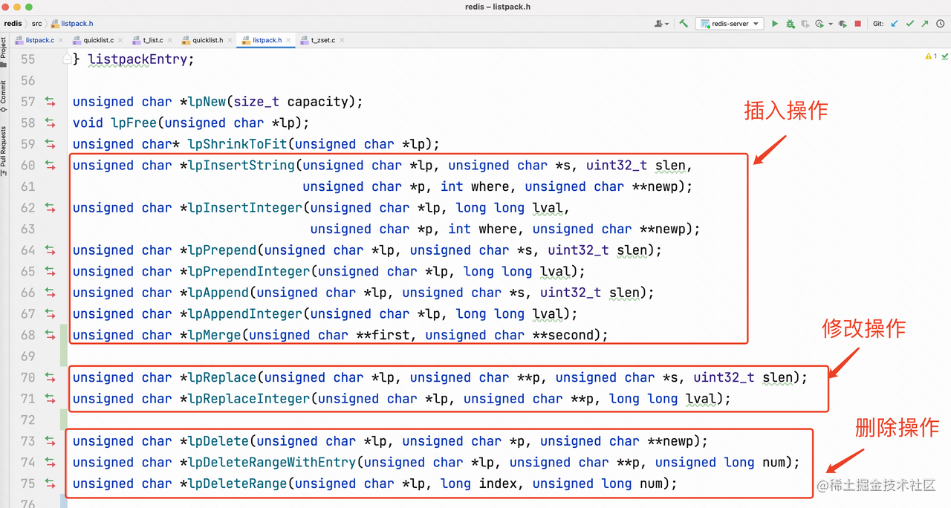Viewport: 951px width, 508px height.
Task: Click listpack.h in the breadcrumb bar
Action: tap(71, 24)
